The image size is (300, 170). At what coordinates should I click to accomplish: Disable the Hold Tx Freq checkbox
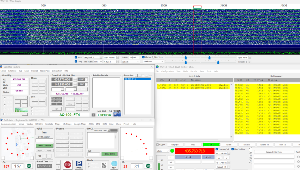click(x=233, y=149)
